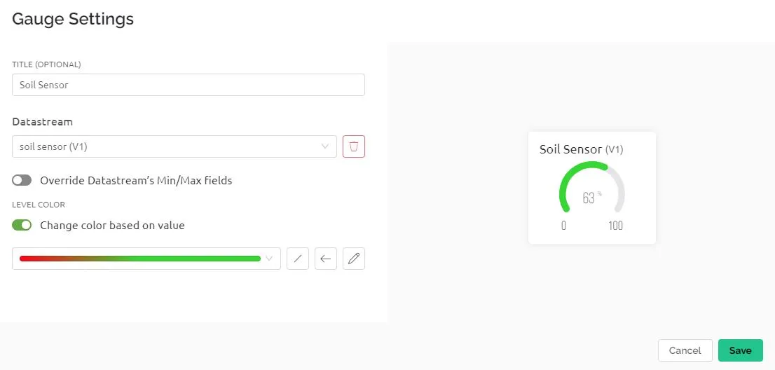The image size is (775, 370).
Task: Click the 'Override Datastream's Min/Max fields' label
Action: pos(136,180)
